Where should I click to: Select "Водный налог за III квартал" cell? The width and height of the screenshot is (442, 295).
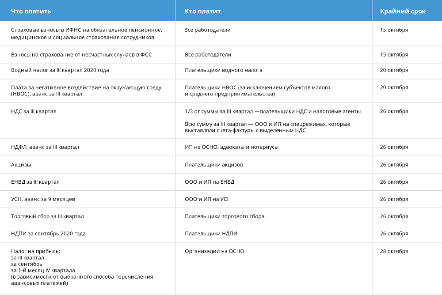point(60,70)
